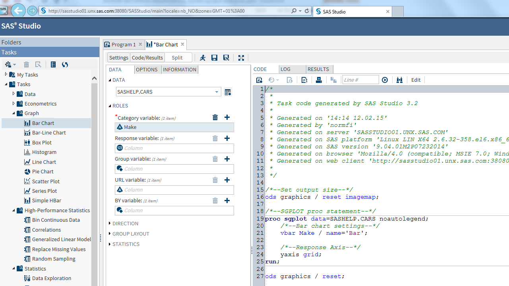Screen dimensions: 509x286
Task: Expand the My Tasks tree node
Action: (x=6, y=74)
